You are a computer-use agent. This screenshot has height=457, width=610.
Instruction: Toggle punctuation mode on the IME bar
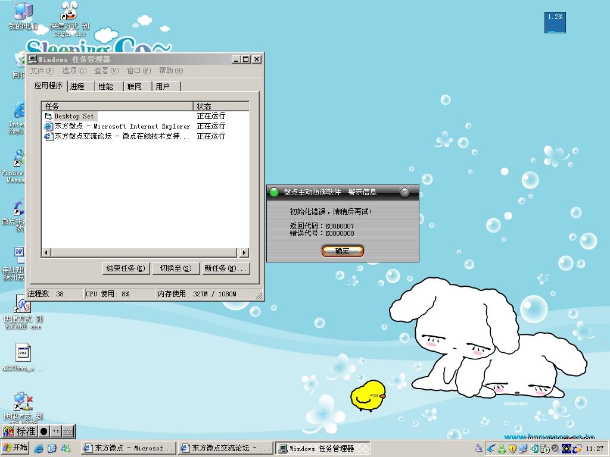click(x=55, y=431)
